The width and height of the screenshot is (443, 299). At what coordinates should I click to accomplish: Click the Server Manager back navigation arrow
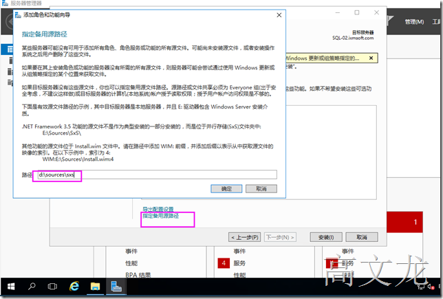pos(9,22)
